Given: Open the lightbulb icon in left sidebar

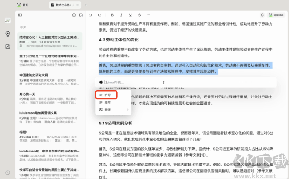Looking at the screenshot, I should coord(8,34).
